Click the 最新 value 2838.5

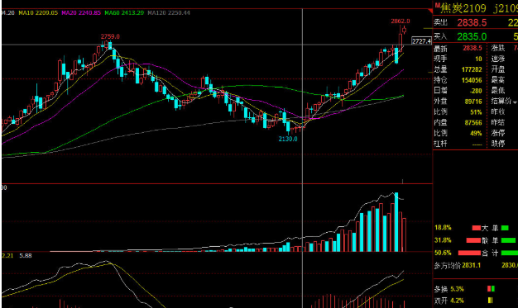(472, 48)
